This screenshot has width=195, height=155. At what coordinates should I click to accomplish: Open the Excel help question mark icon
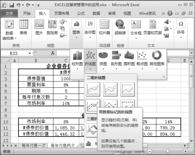170,13
